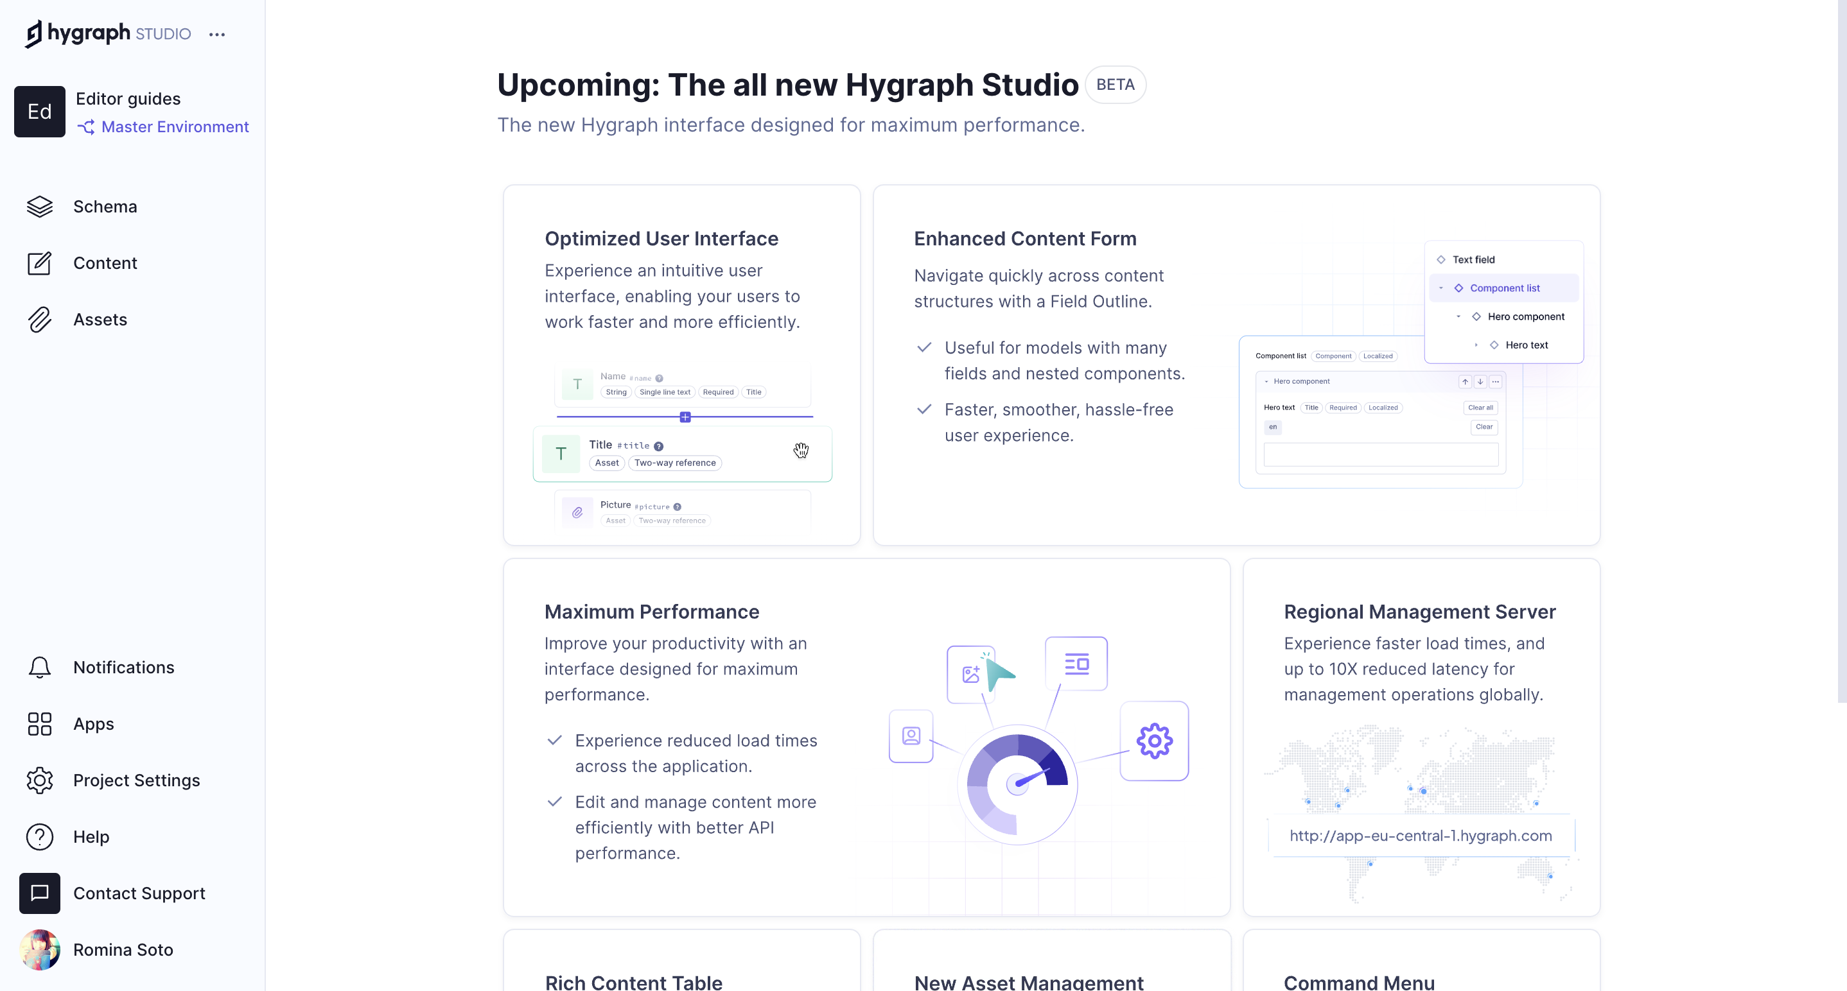
Task: Click the Apps icon in sidebar
Action: 40,724
